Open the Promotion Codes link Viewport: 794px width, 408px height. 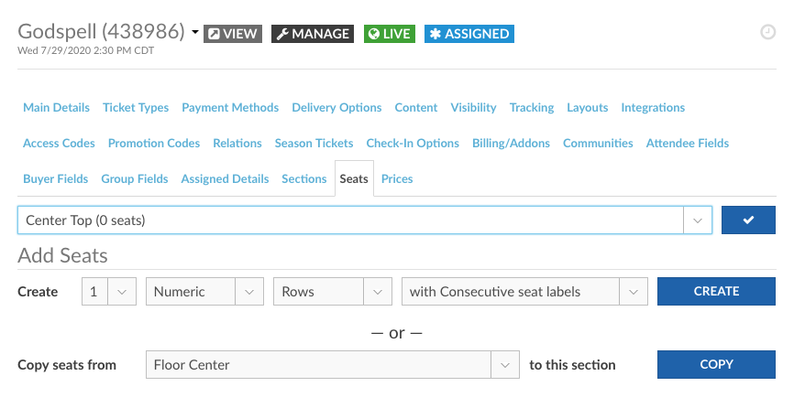click(x=154, y=144)
